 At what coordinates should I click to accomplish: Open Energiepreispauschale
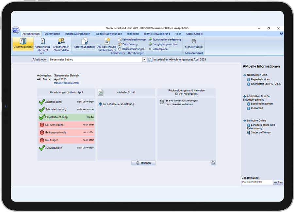click(163, 44)
